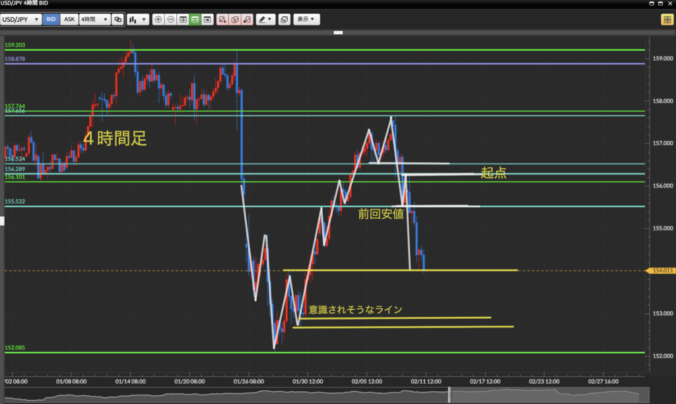Click the pink delete indicator icon

(247, 20)
